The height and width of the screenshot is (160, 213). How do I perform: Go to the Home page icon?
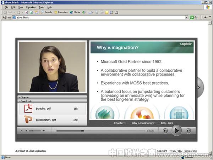[37, 12]
